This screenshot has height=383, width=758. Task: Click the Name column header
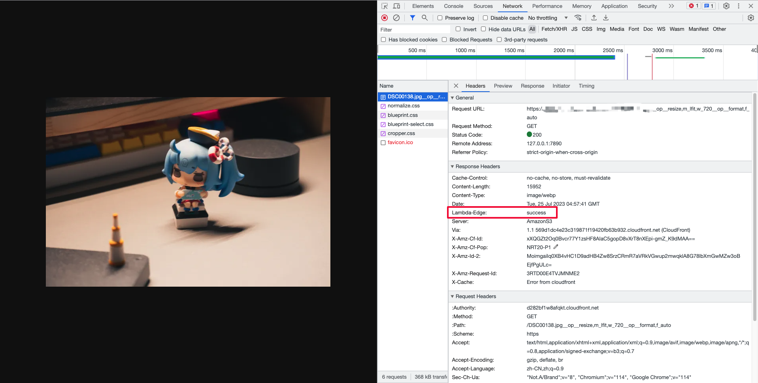click(x=413, y=86)
